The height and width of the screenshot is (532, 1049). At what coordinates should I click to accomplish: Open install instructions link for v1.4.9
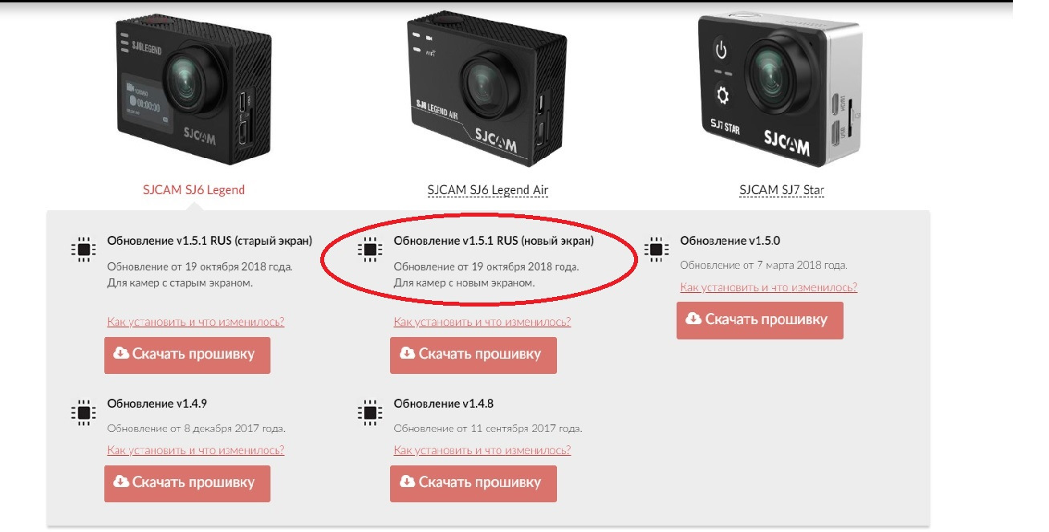coord(196,450)
